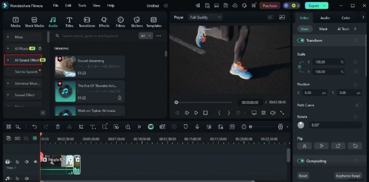Viewport: 369px width, 182px height.
Task: Click the player progress slider handle
Action: pos(176,102)
